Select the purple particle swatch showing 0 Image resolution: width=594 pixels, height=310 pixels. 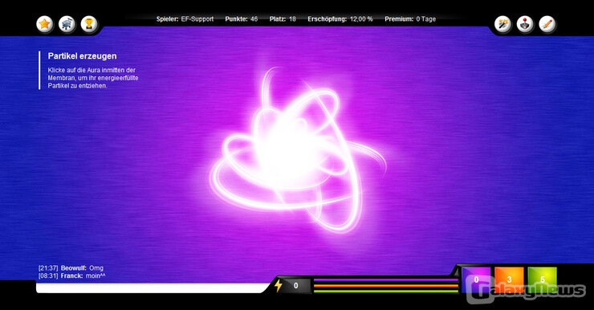pyautogui.click(x=476, y=279)
